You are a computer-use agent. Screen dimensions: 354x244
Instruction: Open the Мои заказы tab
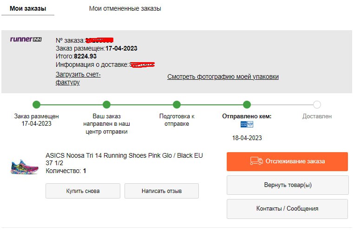coord(28,8)
